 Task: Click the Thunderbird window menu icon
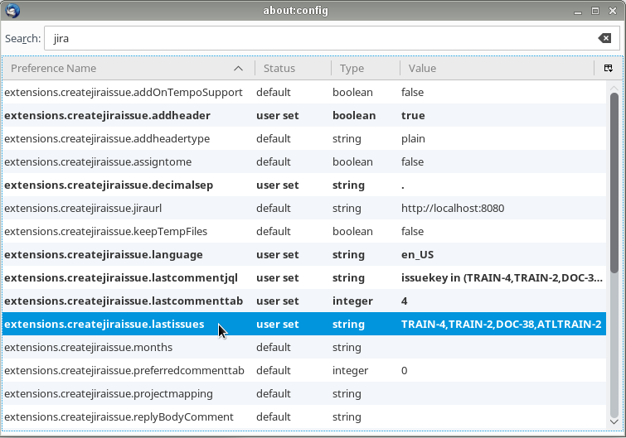11,11
